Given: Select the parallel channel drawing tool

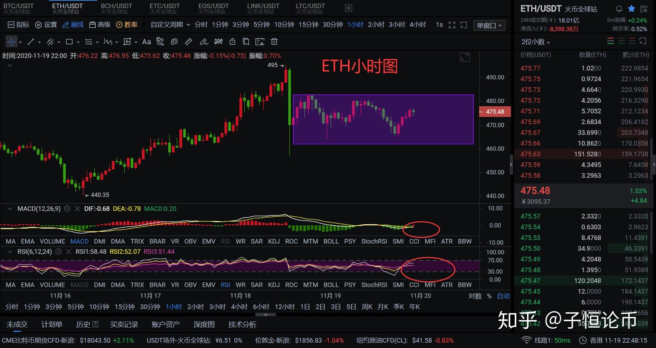Looking at the screenshot, I should [50, 42].
